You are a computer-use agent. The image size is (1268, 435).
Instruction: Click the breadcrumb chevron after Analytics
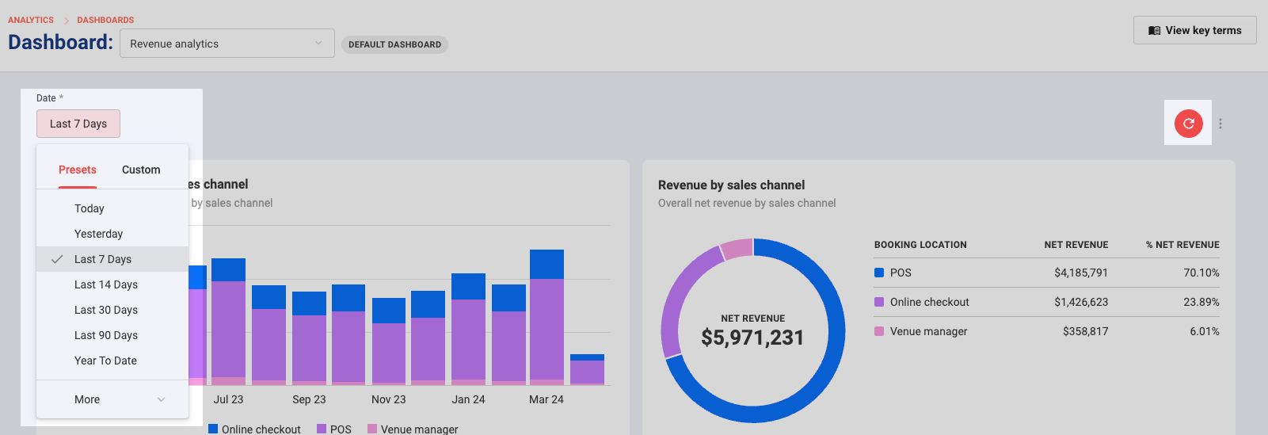pos(67,20)
